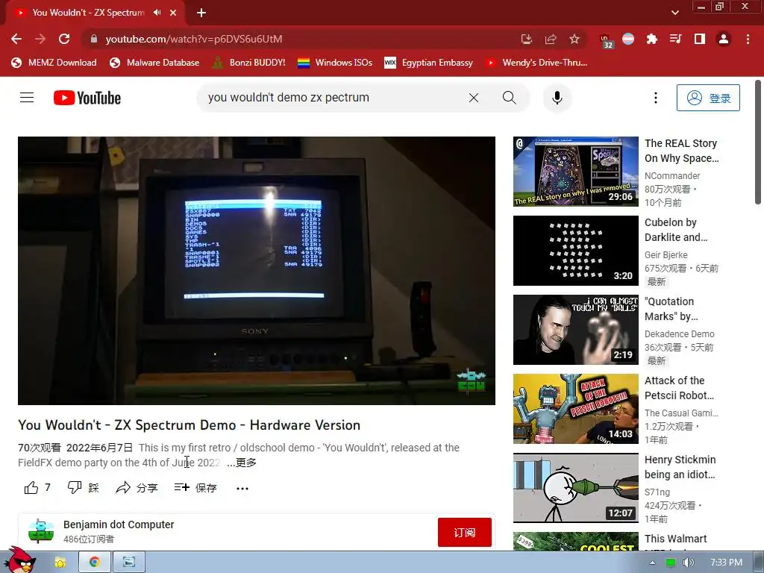The image size is (764, 573).
Task: Click the 7:33 PM taskbar clock
Action: [726, 563]
